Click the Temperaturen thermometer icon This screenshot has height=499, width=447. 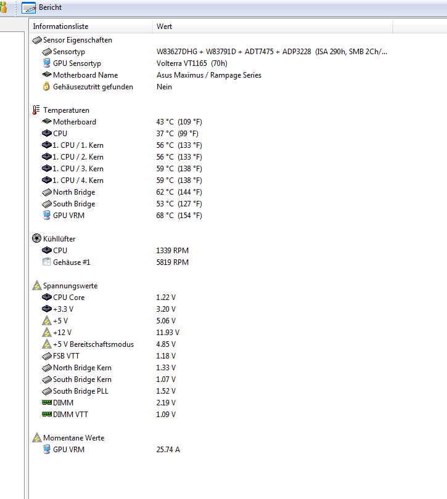36,110
